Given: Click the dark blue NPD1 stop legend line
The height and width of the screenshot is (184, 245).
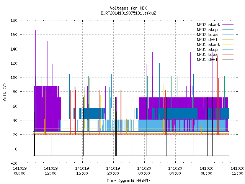Looking at the screenshot, I should pos(228,49).
